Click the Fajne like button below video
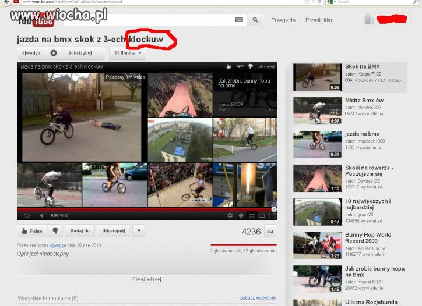The width and height of the screenshot is (422, 306). click(32, 231)
